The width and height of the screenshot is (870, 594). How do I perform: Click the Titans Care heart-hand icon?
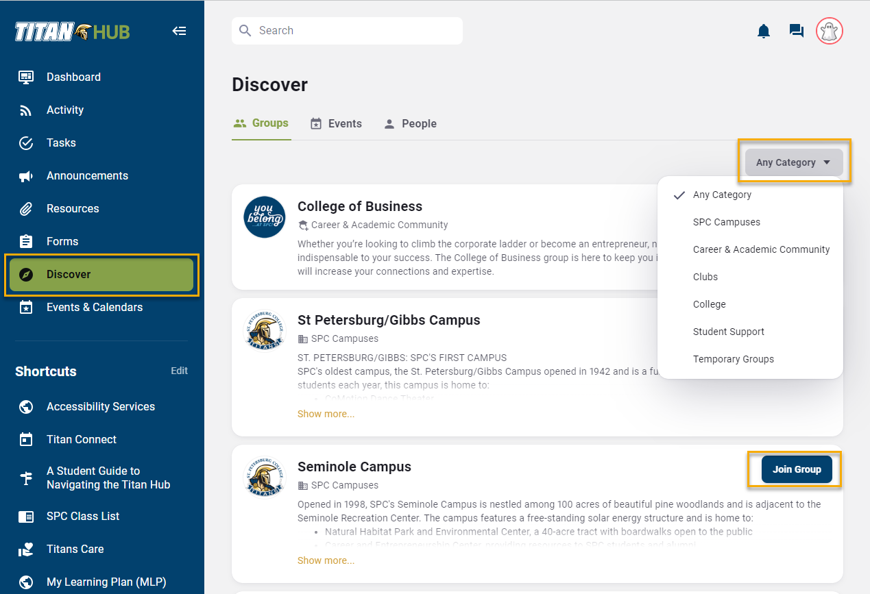point(26,549)
